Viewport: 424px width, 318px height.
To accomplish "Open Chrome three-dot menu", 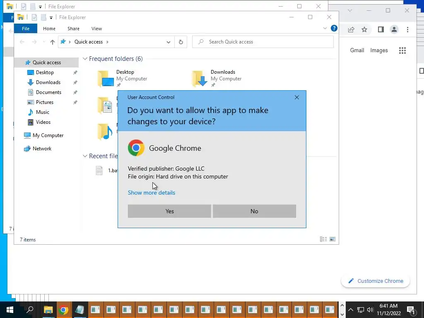I will coord(407,29).
